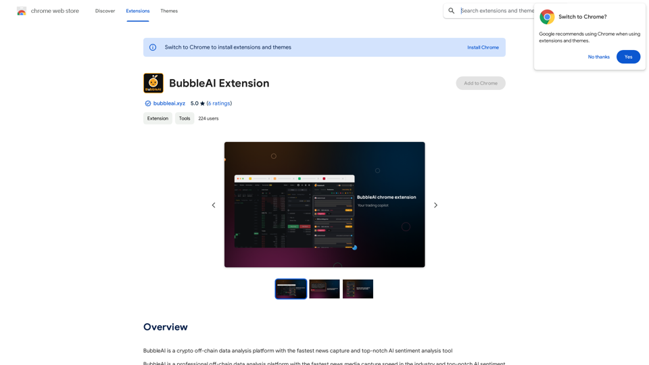Click the "BubbleAI Extension" heading
The height and width of the screenshot is (365, 649).
(x=219, y=83)
